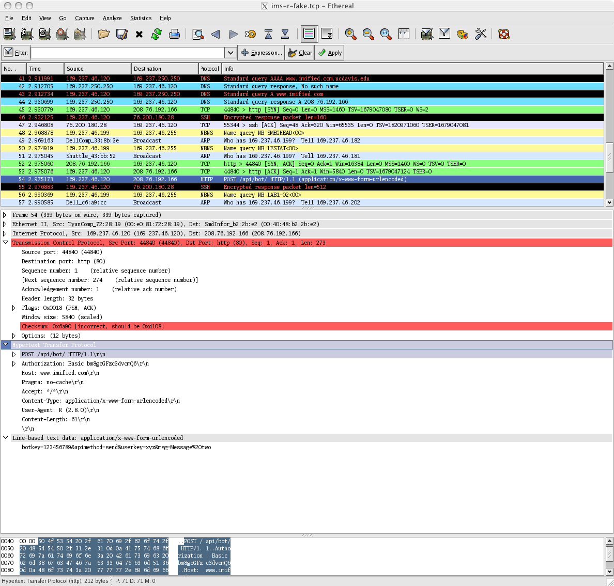Viewport: 614px width, 586px height.
Task: Click the capture options toolbar icon
Action: pos(27,35)
